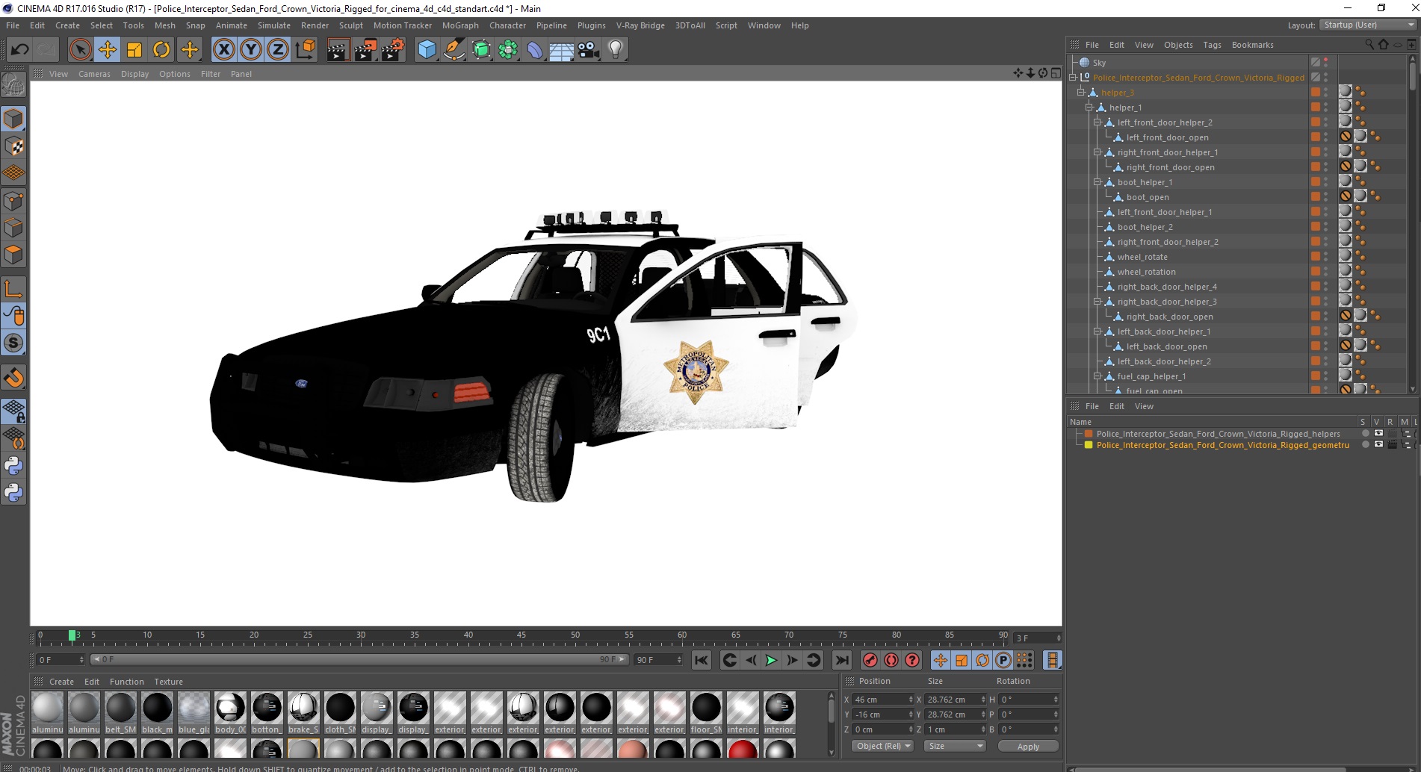The height and width of the screenshot is (772, 1421).
Task: Activate the Rotate tool in the top toolbar
Action: tap(161, 50)
